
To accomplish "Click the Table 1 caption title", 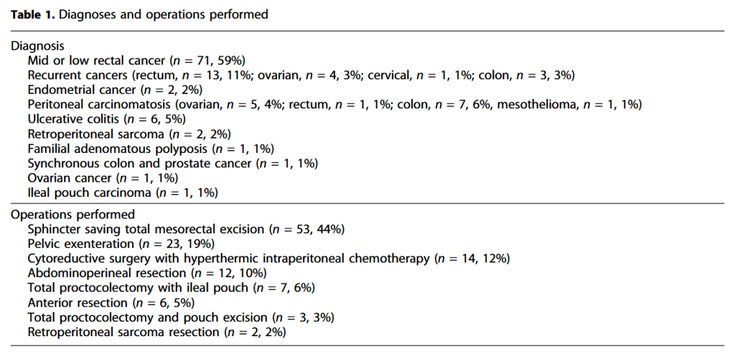I will point(139,14).
